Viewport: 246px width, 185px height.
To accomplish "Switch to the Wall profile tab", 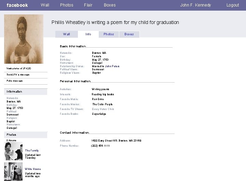I will (67, 34).
